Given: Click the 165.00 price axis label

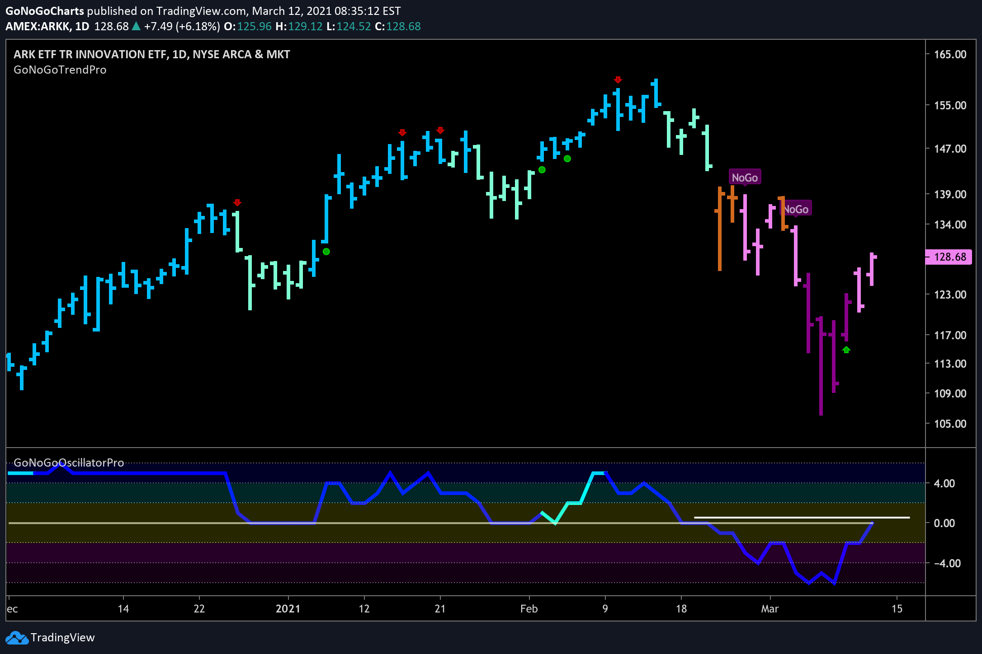Looking at the screenshot, I should click(950, 54).
